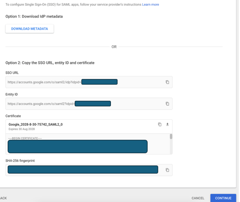Click the DOWNLOAD METADATA button
Image resolution: width=240 pixels, height=202 pixels.
(29, 29)
